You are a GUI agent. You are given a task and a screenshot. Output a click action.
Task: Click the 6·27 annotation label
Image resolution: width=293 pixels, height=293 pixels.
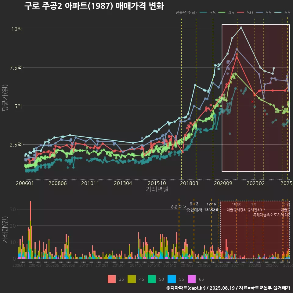pos(287,204)
